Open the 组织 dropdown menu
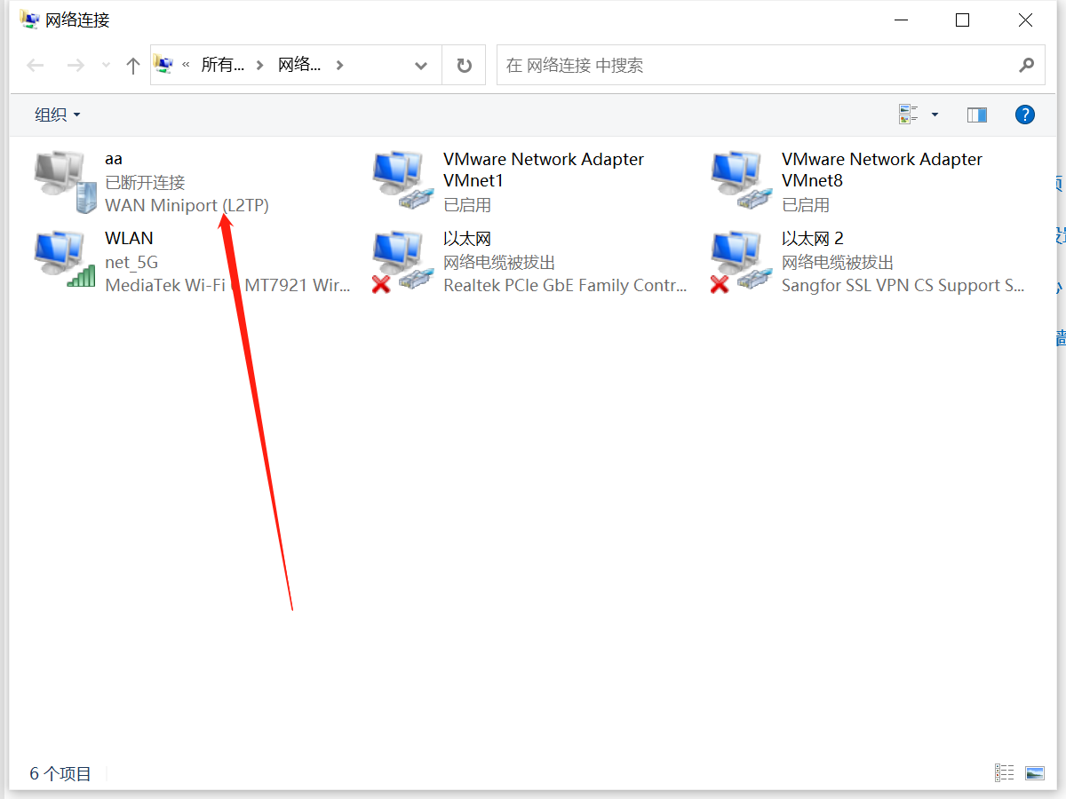 click(x=58, y=115)
